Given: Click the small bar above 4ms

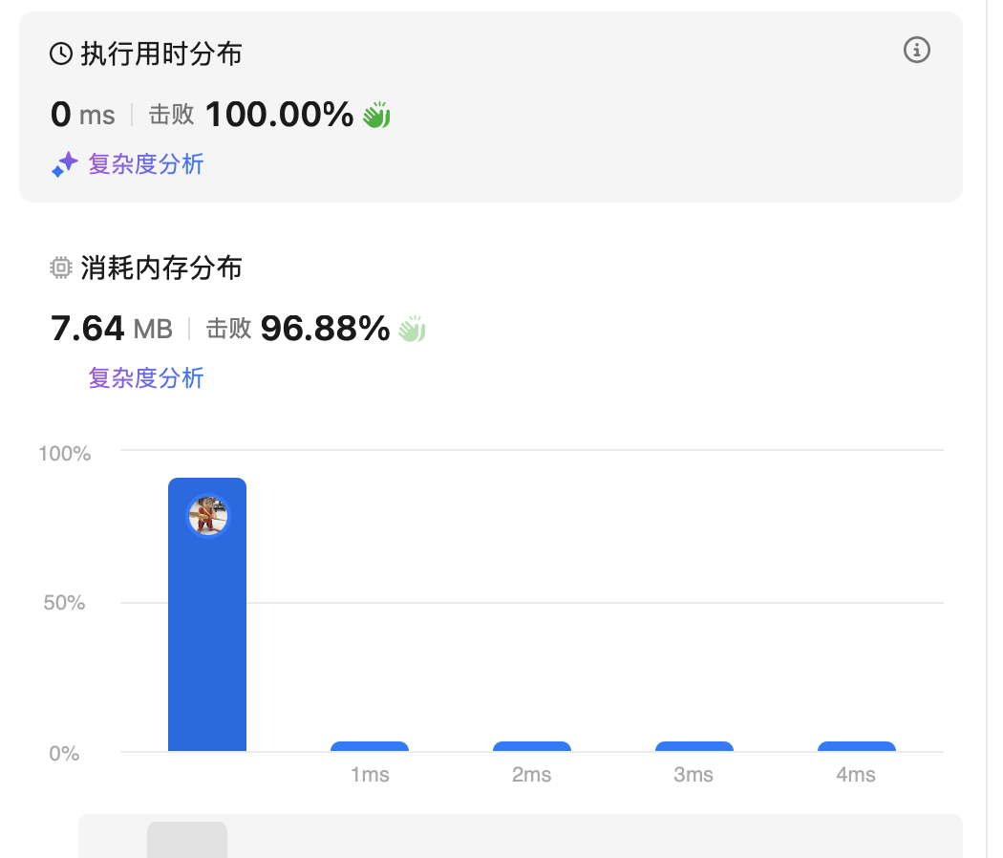Looking at the screenshot, I should (x=857, y=746).
